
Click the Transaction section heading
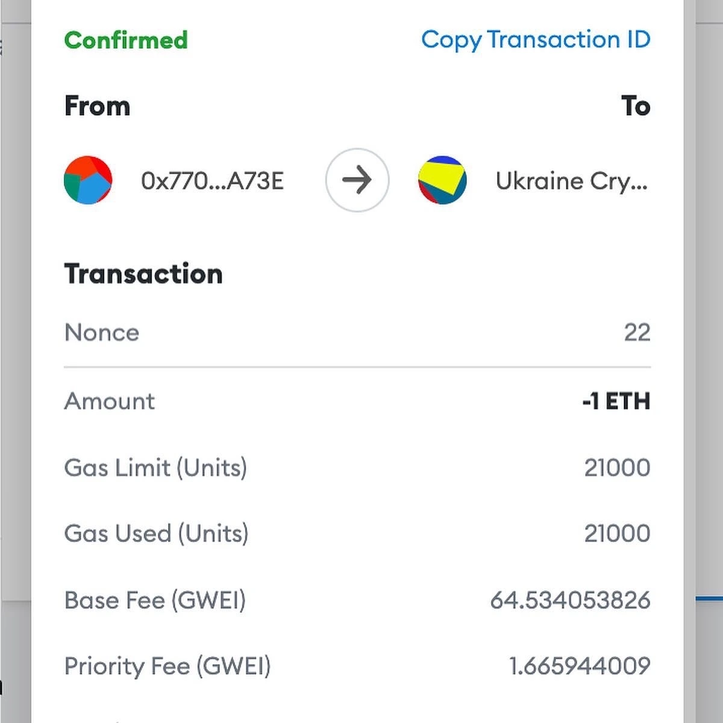coord(143,274)
